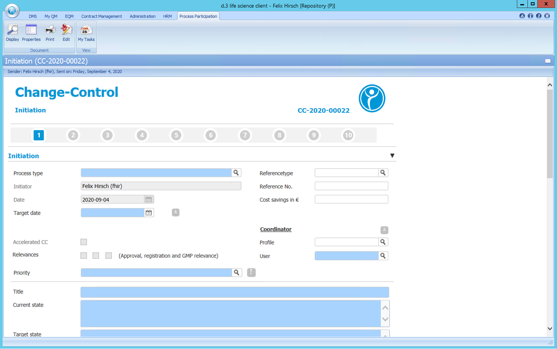Click the Priority warning indicator icon

click(x=251, y=272)
